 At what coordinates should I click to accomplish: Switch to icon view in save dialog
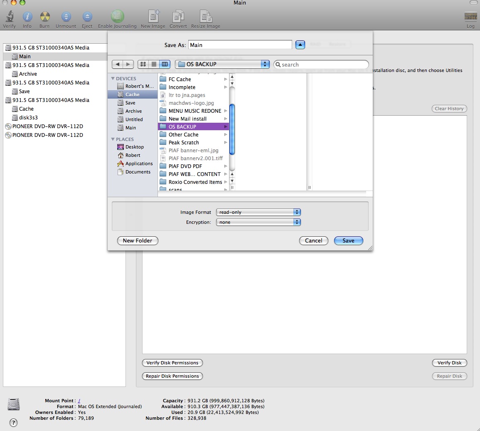[x=143, y=64]
